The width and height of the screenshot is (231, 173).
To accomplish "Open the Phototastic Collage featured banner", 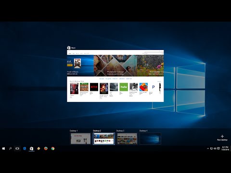I will coord(115,65).
